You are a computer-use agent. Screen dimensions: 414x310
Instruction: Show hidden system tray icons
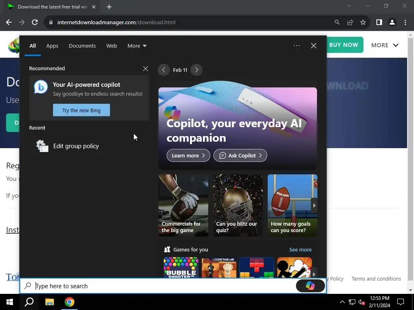point(342,302)
